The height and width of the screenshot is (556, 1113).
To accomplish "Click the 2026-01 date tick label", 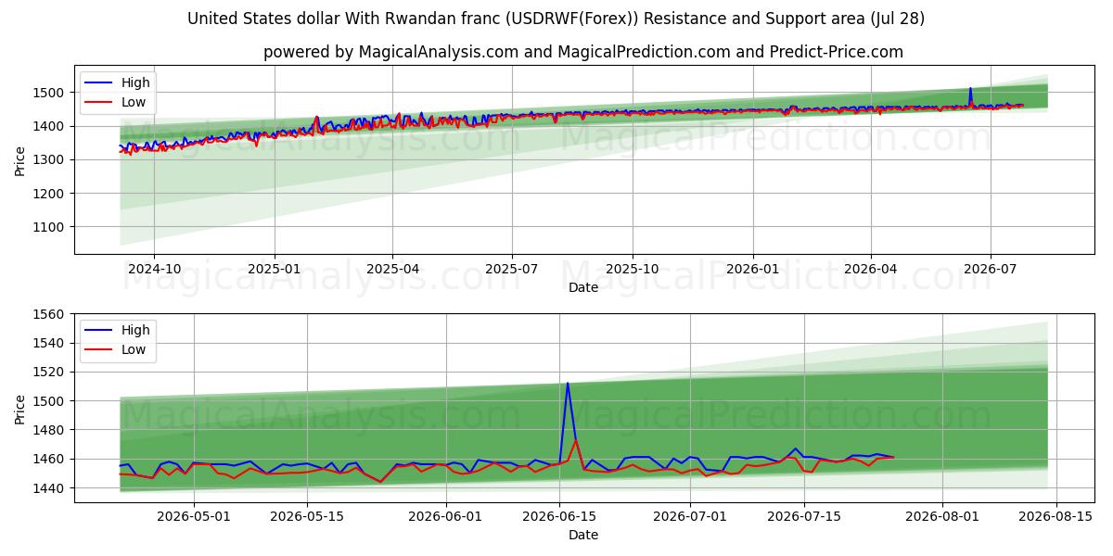I will pyautogui.click(x=752, y=269).
